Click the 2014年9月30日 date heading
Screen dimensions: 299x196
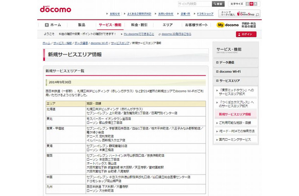[60, 82]
